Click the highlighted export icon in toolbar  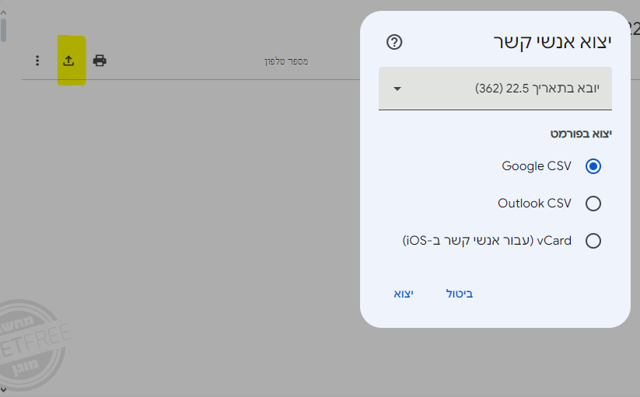[x=68, y=61]
